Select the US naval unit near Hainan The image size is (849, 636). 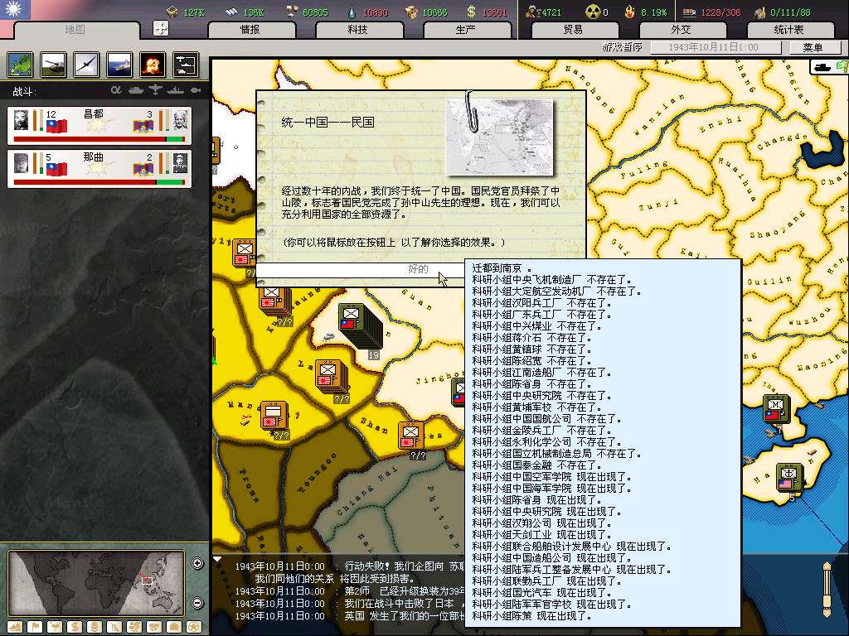789,477
